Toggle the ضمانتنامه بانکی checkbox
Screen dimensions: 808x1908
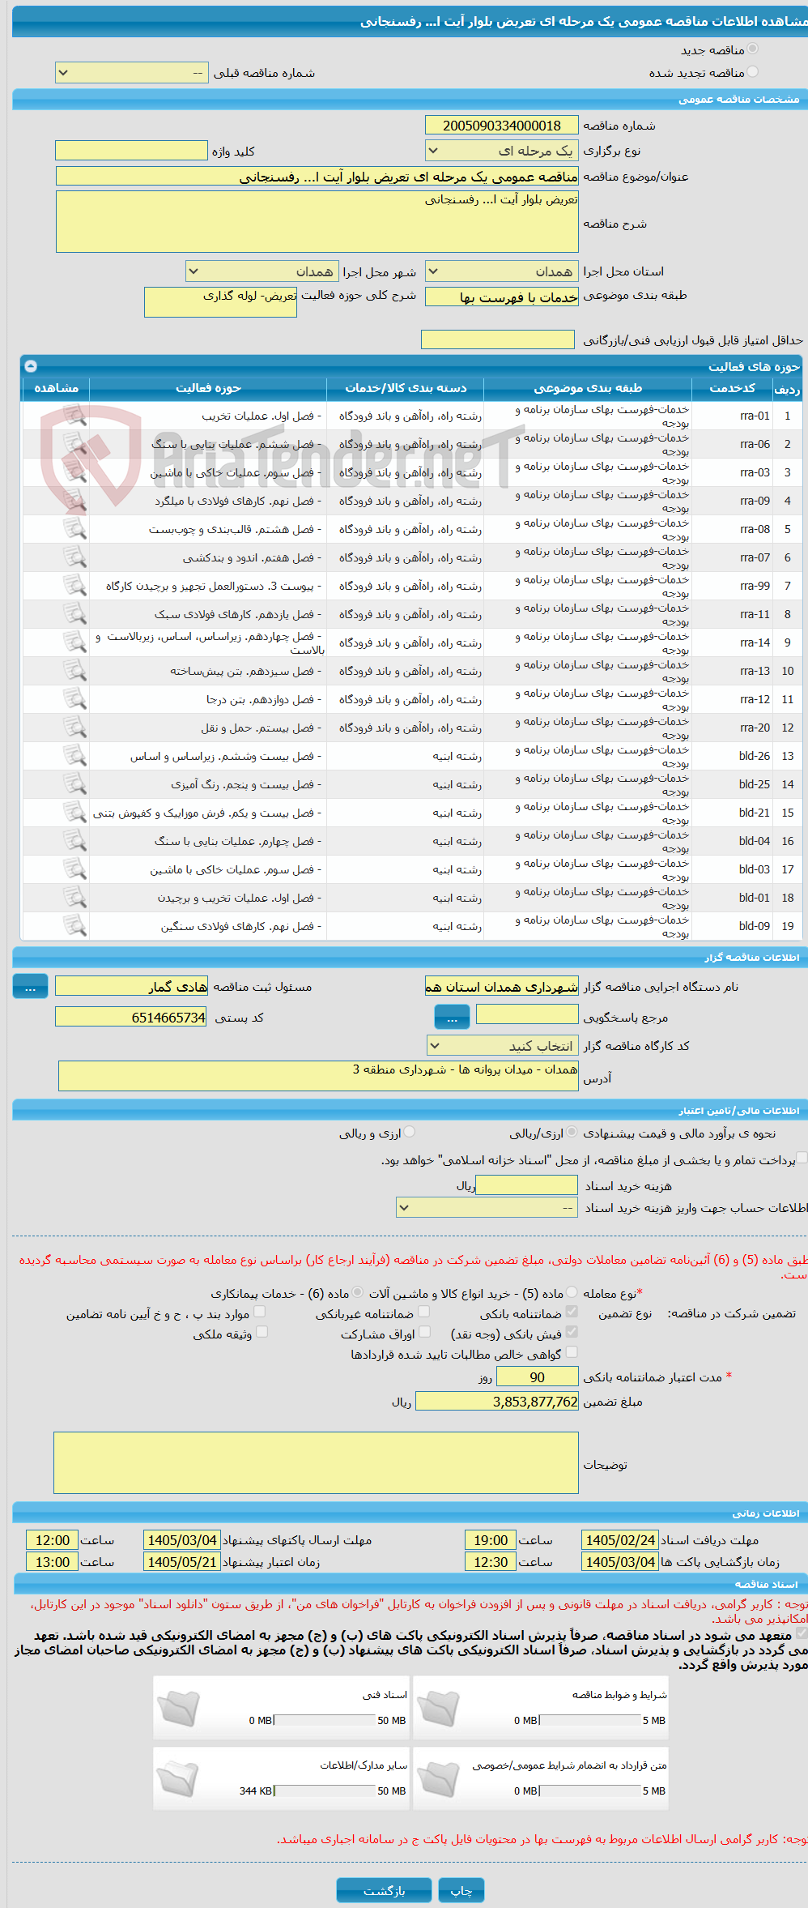click(x=572, y=1312)
